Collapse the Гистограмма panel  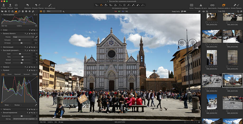pos(1,15)
